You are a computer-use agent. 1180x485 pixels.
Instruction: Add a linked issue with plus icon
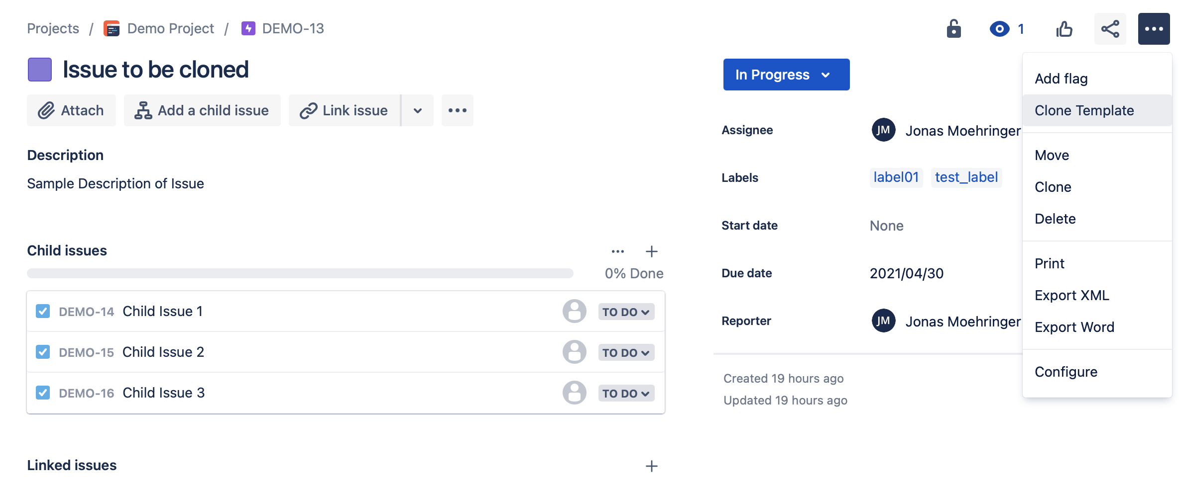click(651, 466)
